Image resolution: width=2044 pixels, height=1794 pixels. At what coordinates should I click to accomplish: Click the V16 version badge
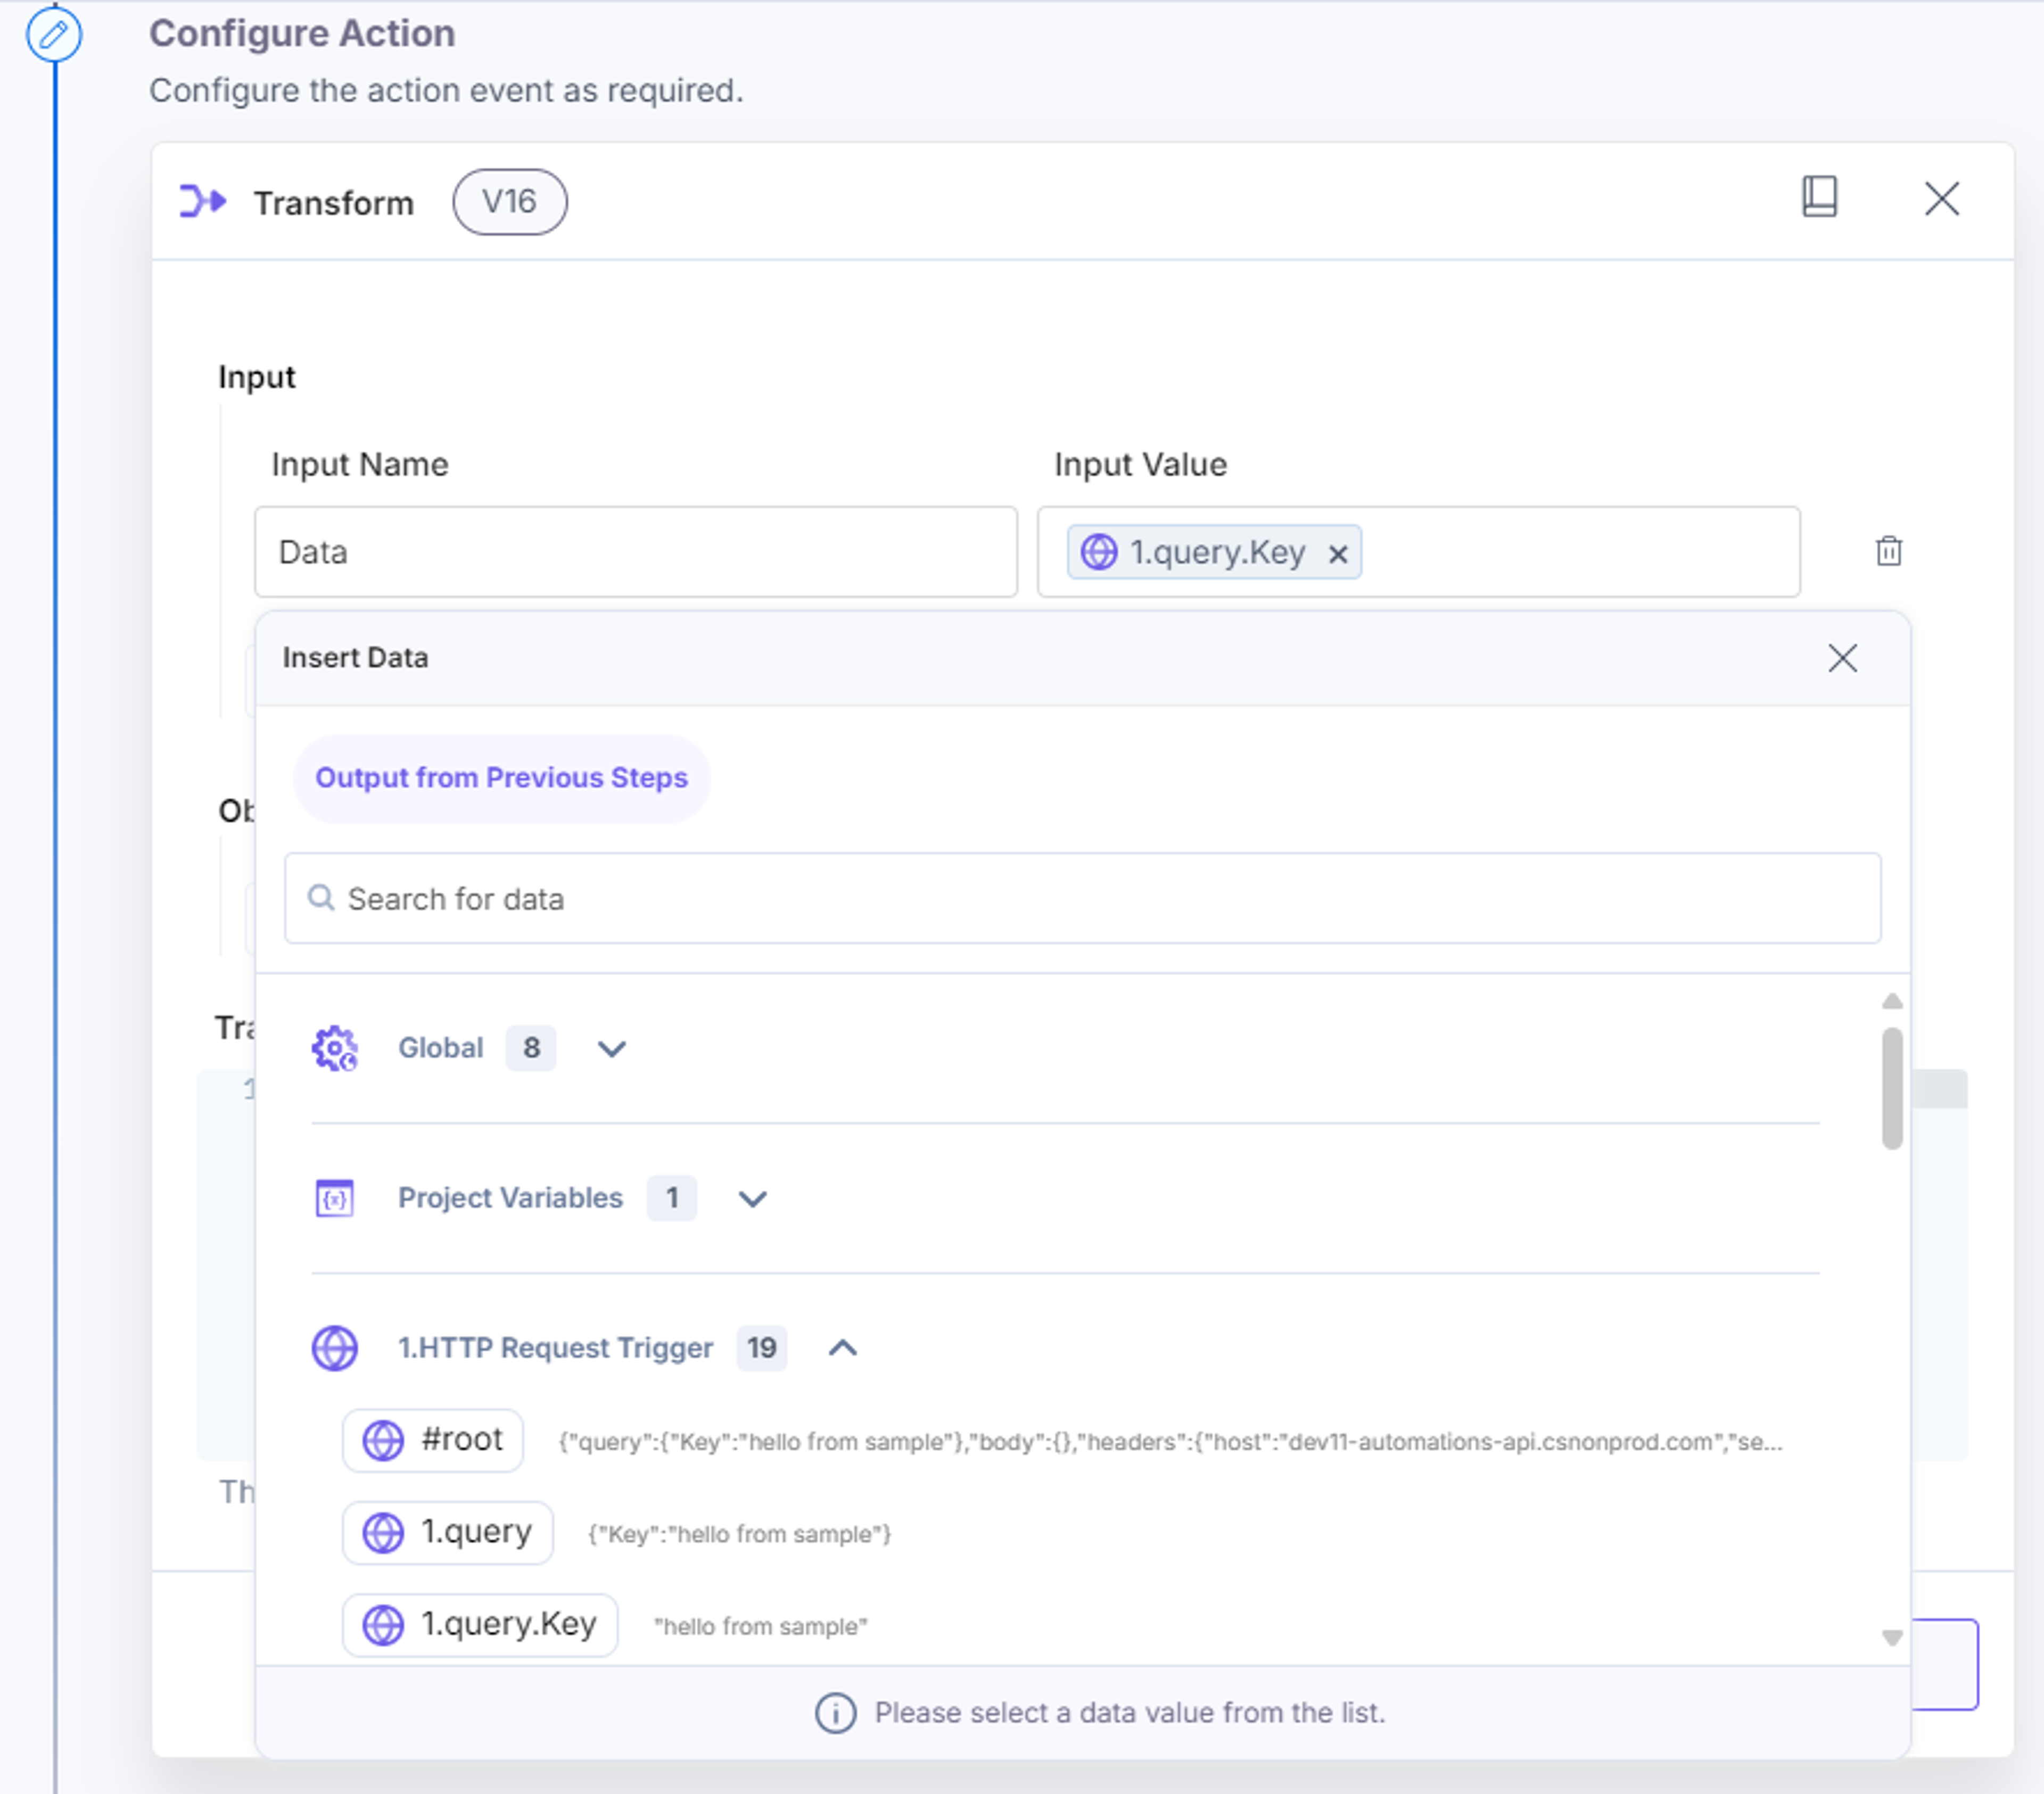click(510, 202)
